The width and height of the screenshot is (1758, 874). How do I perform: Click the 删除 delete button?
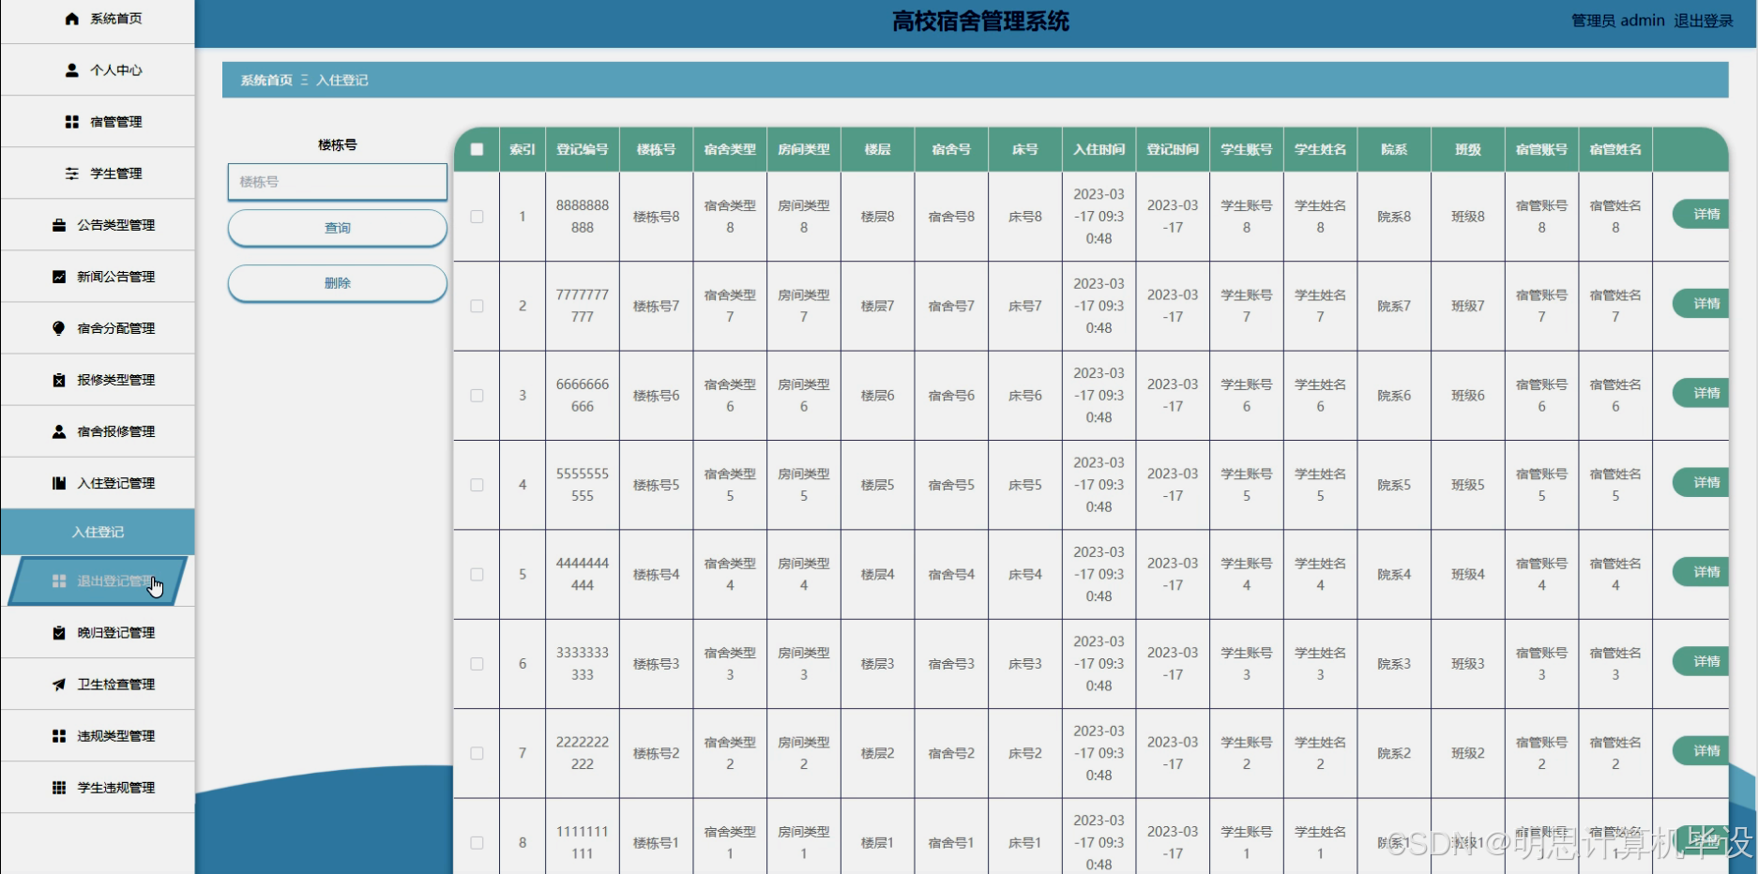click(x=338, y=283)
